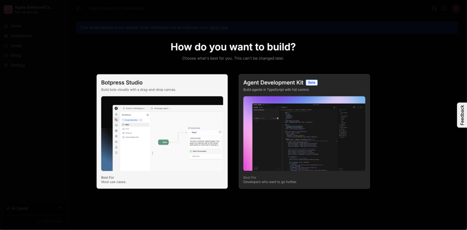Click the "Most use cases." text

[x=114, y=182]
